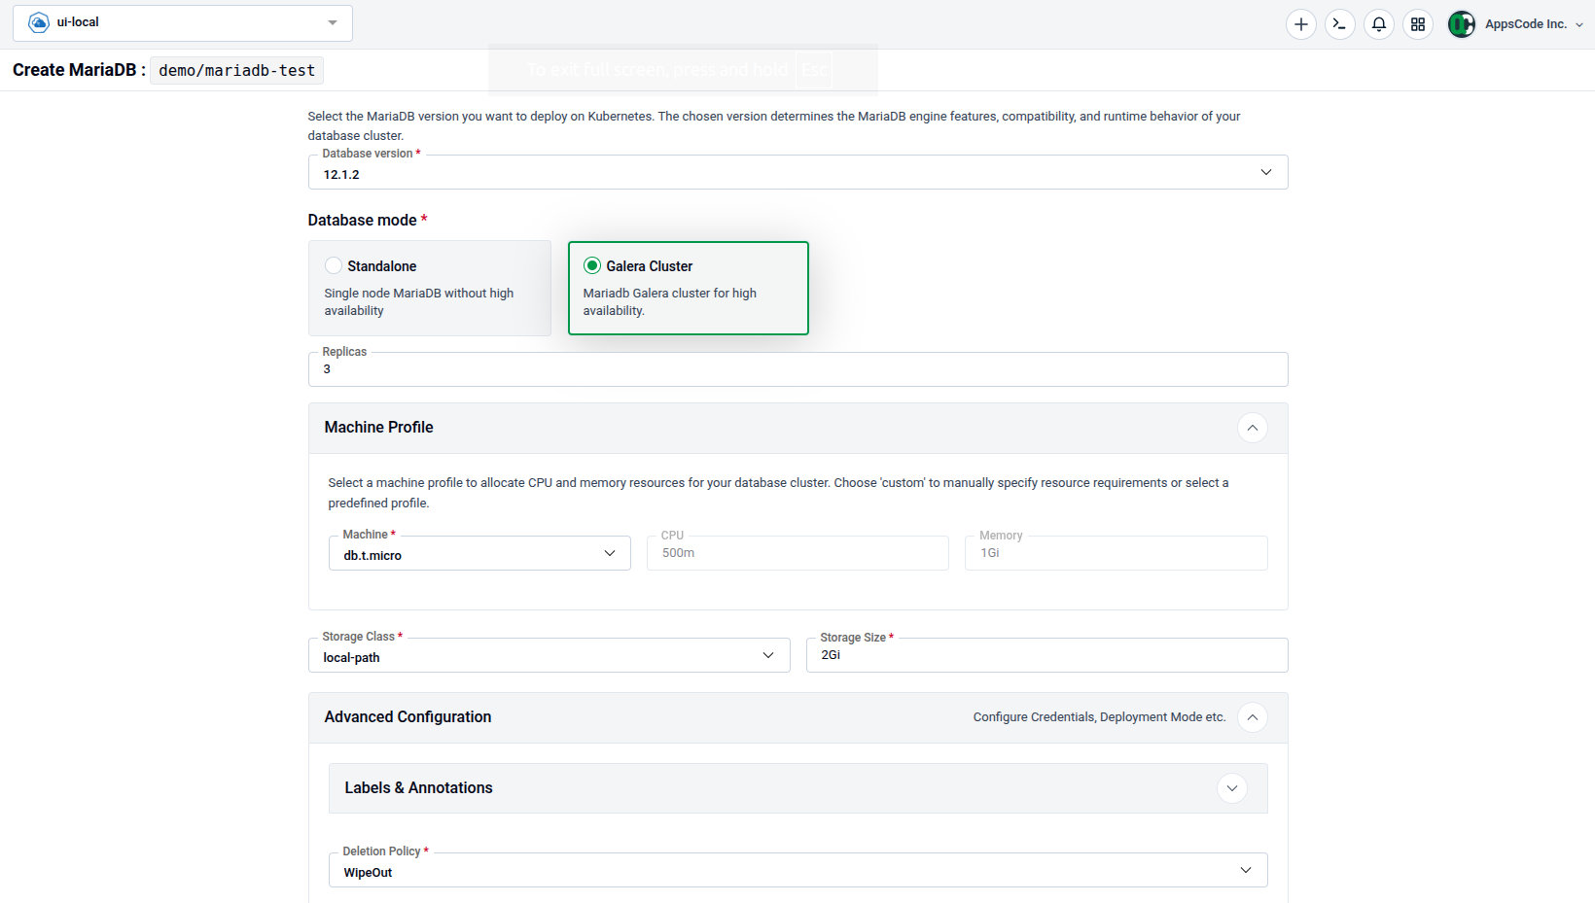Open the Storage Class dropdown
Screen dimensions: 1595x903
(x=549, y=656)
